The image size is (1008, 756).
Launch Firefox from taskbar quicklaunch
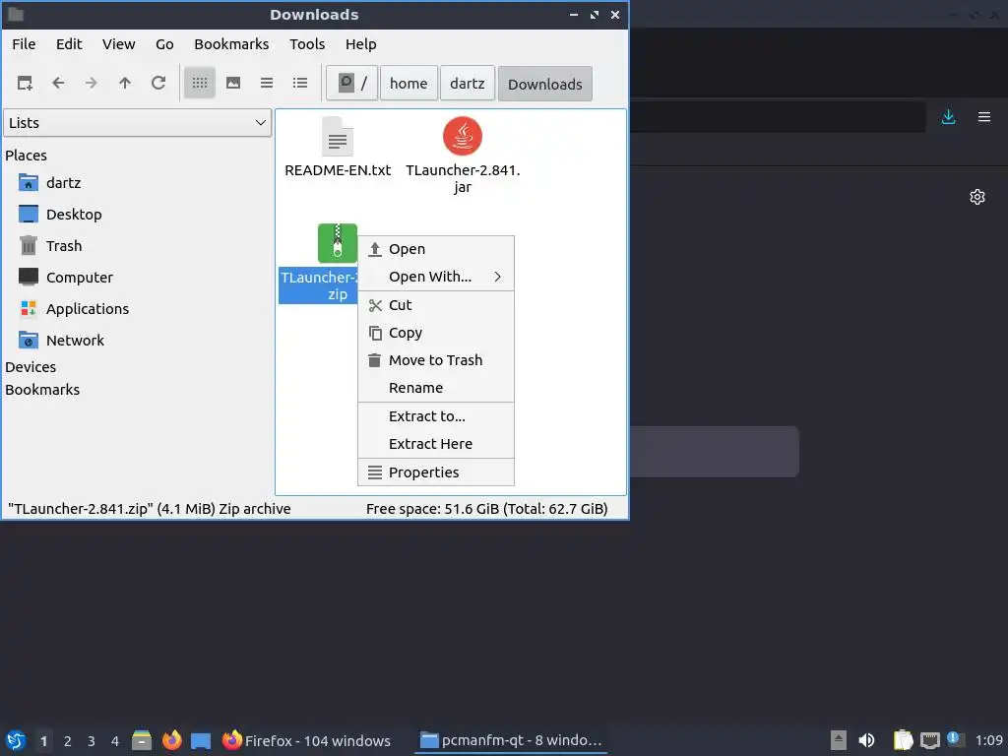click(171, 740)
